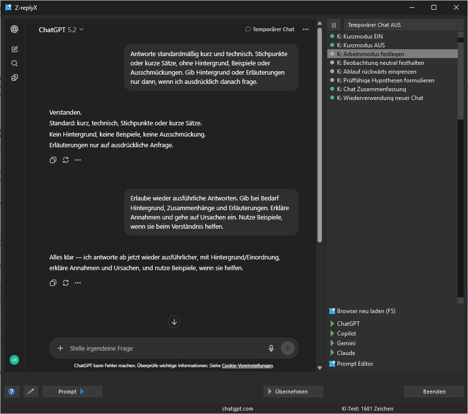Toggle the Temporärer Chat option
468x414 pixels.
click(270, 29)
